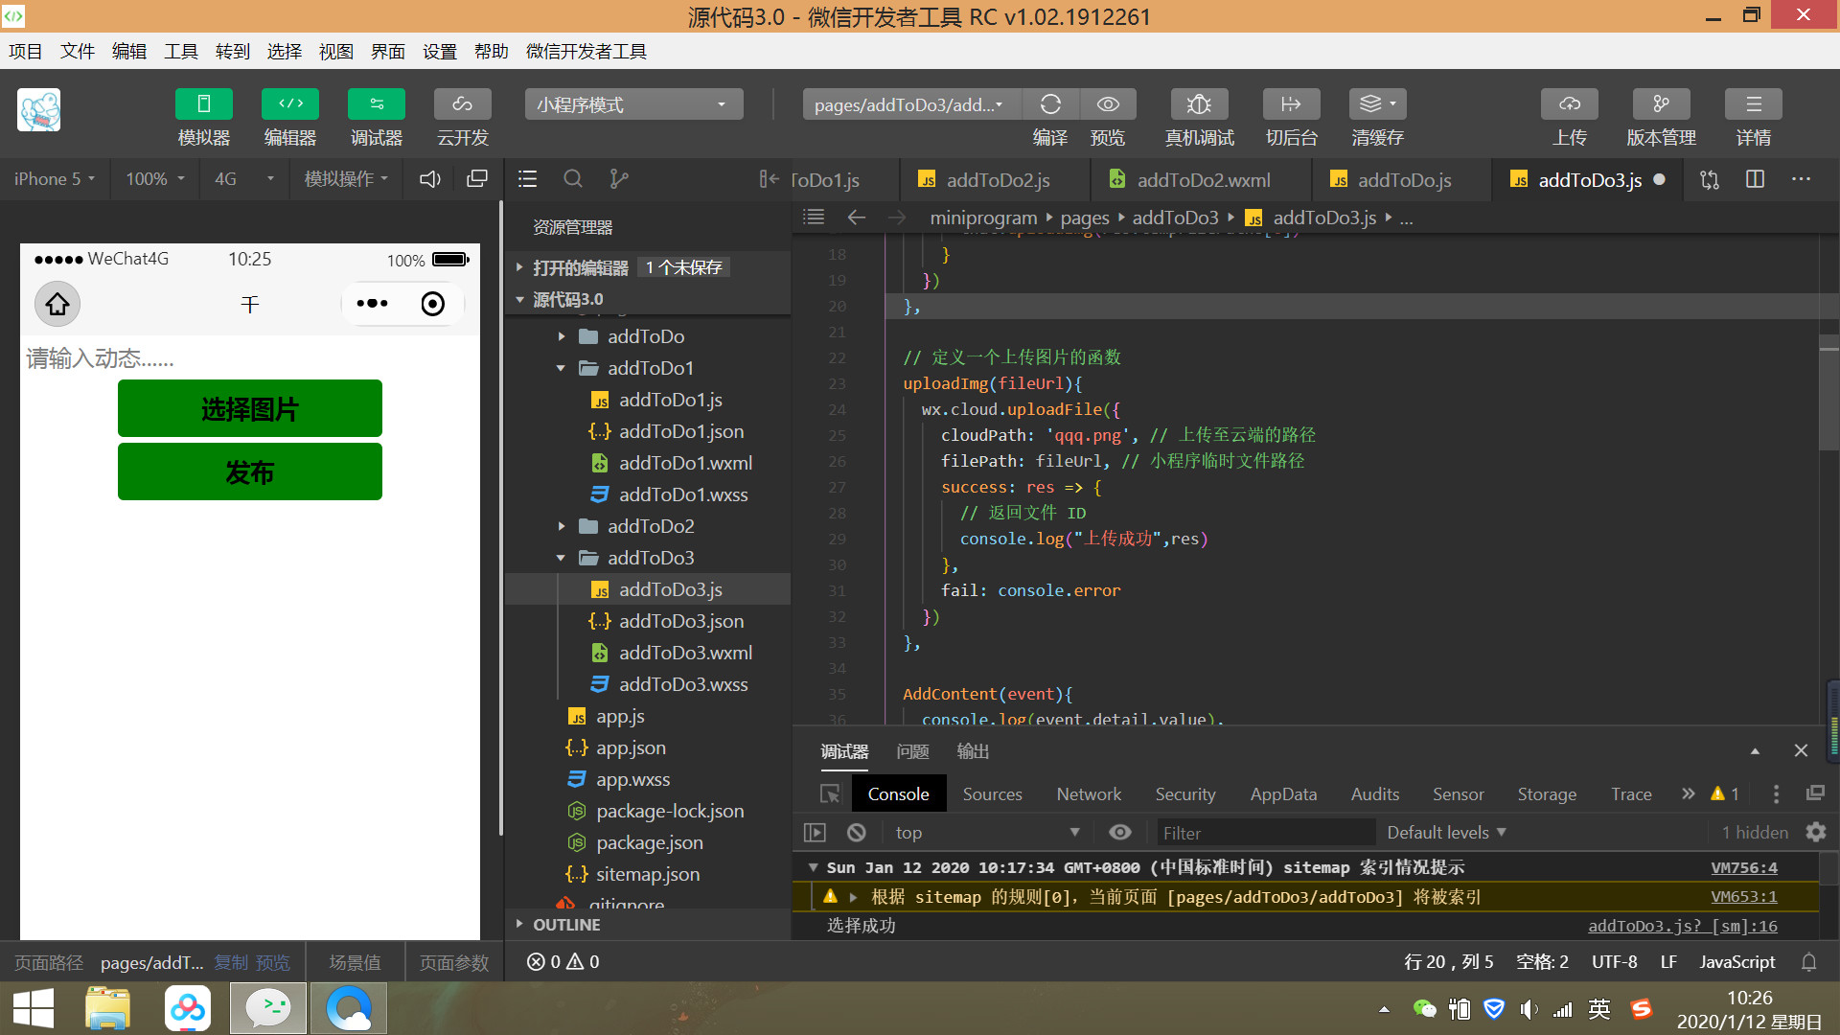1840x1035 pixels.
Task: Open the 工具 menu
Action: 180,52
